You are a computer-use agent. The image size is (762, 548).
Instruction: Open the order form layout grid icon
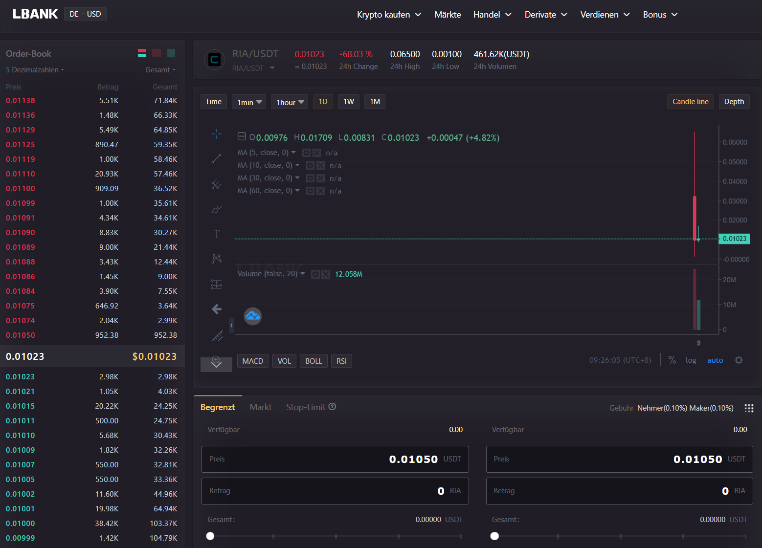749,408
